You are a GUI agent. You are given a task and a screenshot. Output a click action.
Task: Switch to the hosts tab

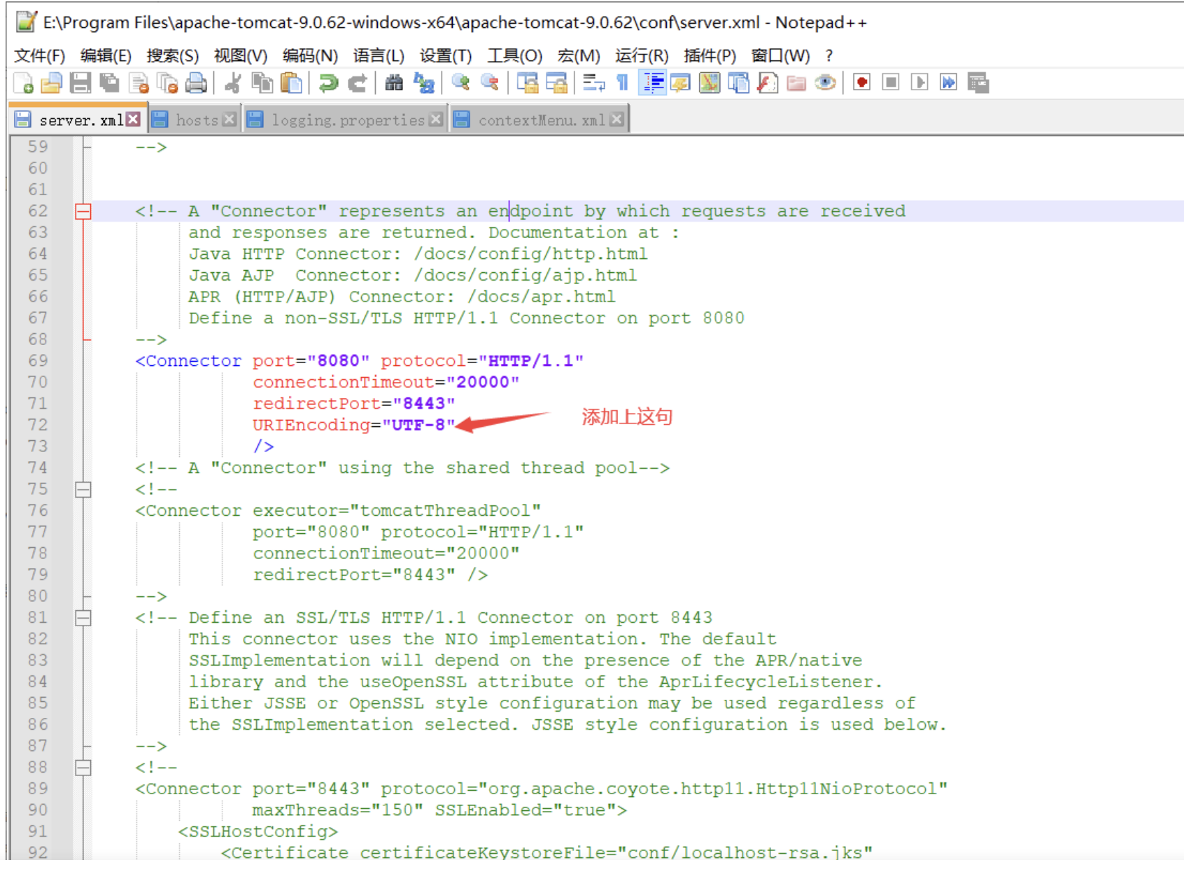pyautogui.click(x=196, y=120)
